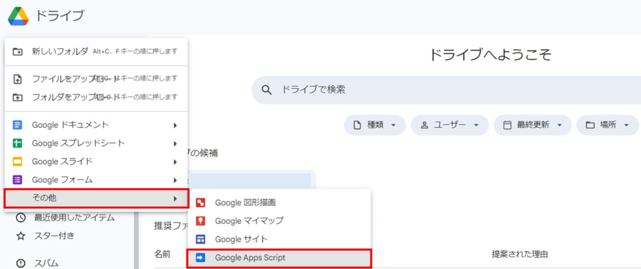641x269 pixels.
Task: Open the その他 submenu entry
Action: click(96, 198)
